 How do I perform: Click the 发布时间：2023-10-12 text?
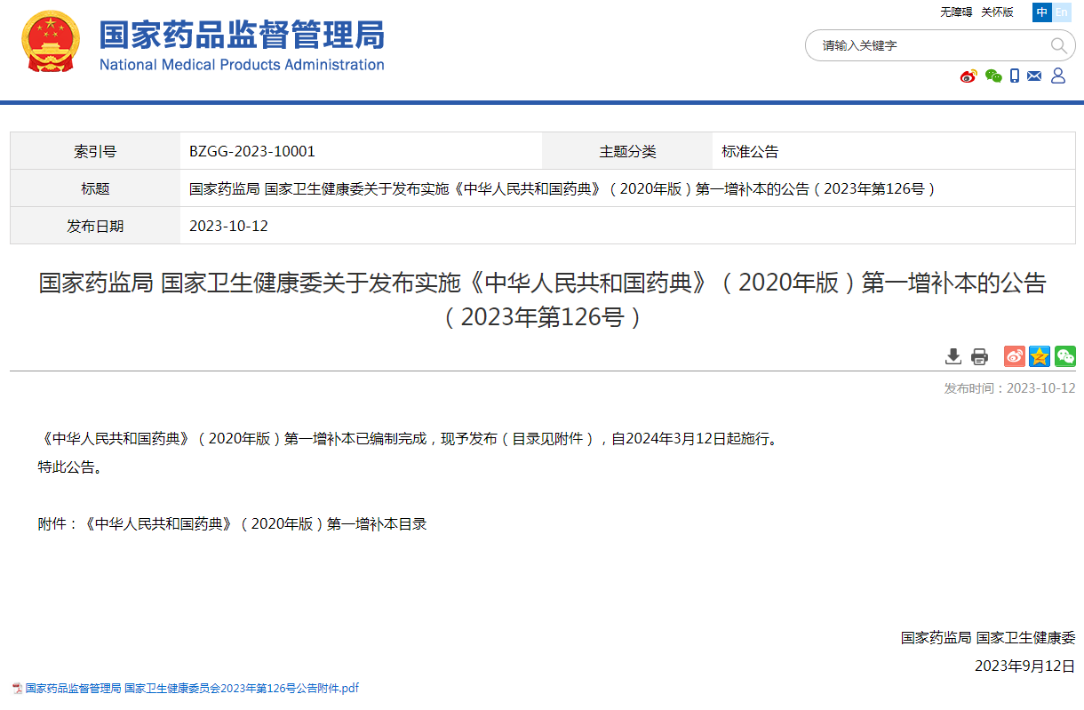tap(1009, 388)
